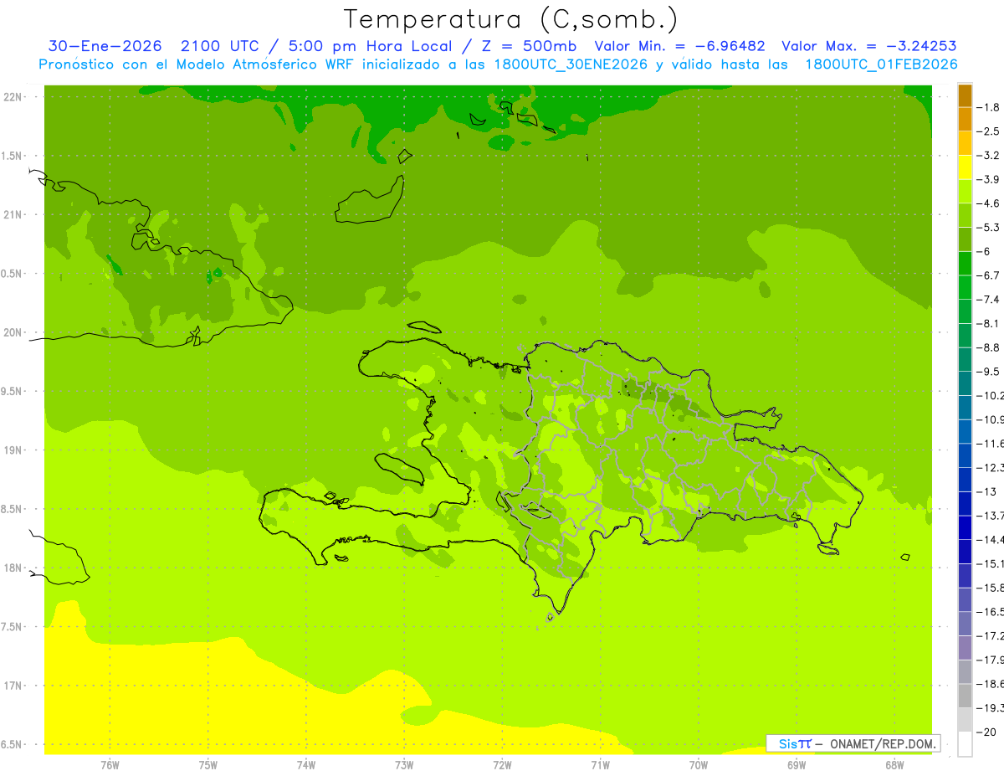Click the yellow legend swatch between -3.2 and -3.9
Image resolution: width=1004 pixels, height=776 pixels.
(965, 168)
